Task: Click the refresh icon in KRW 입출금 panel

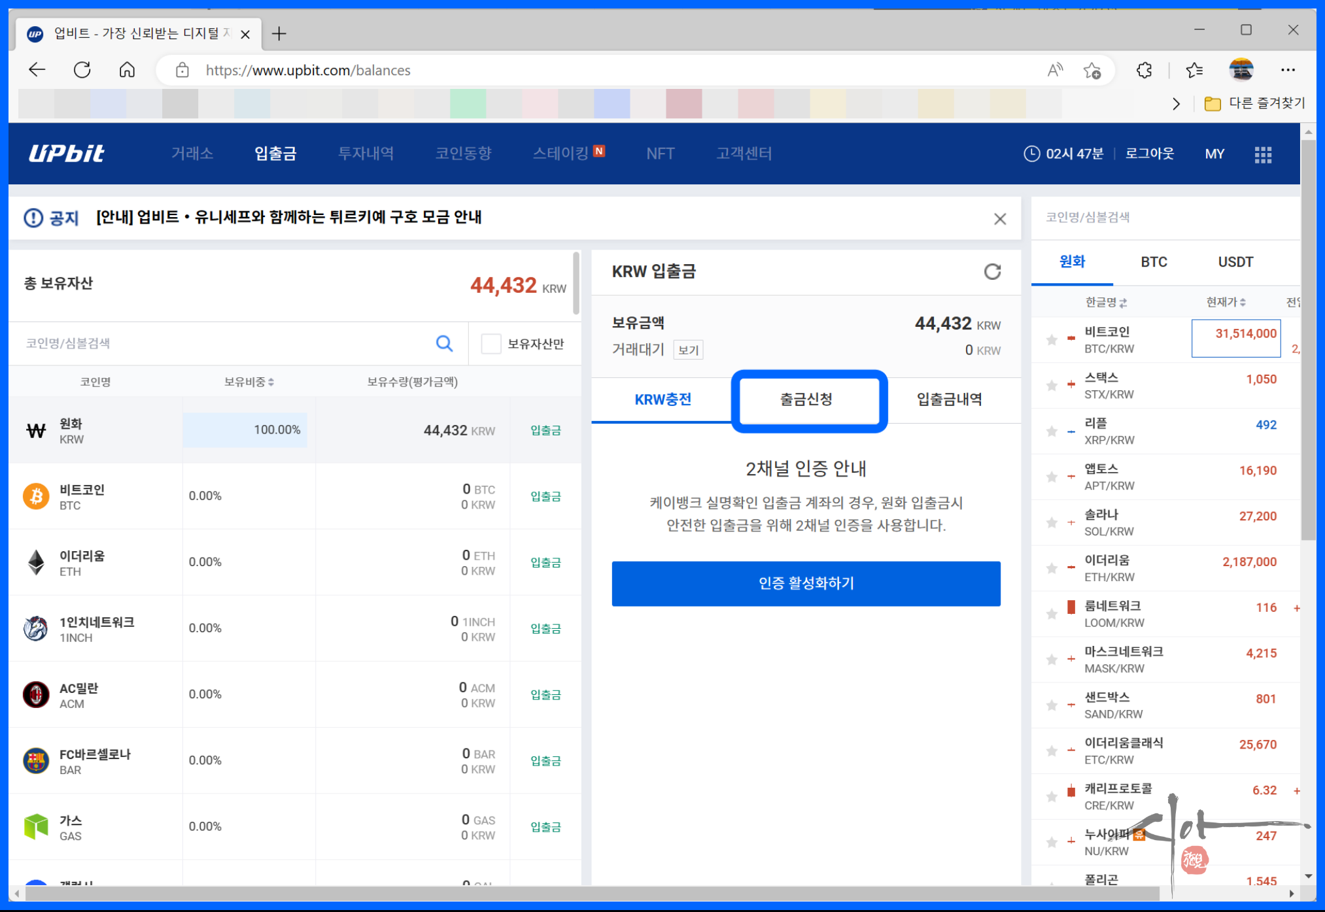Action: click(992, 271)
